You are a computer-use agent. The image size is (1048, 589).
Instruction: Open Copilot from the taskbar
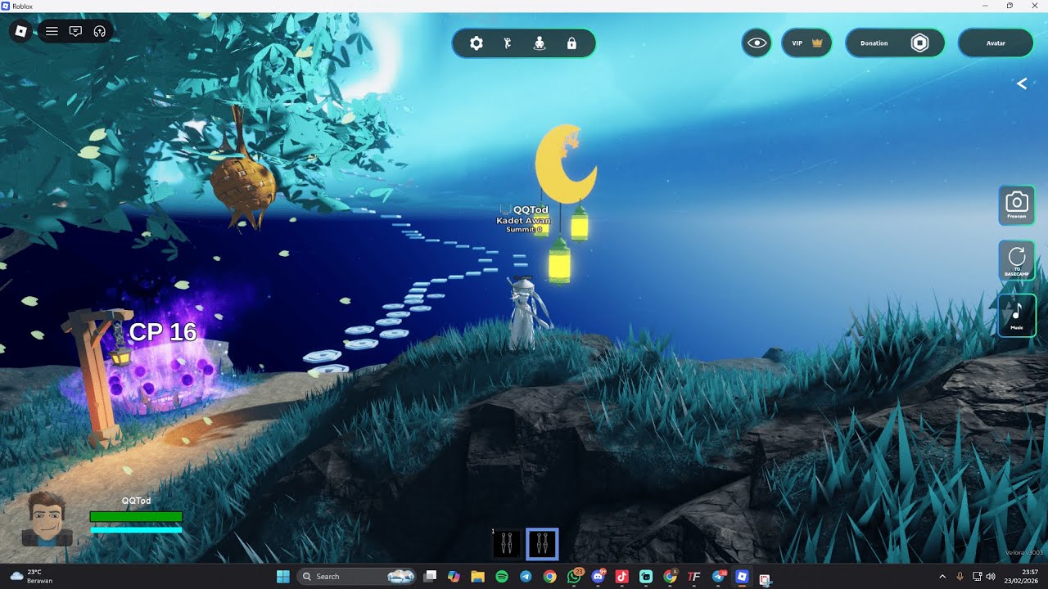(x=454, y=577)
